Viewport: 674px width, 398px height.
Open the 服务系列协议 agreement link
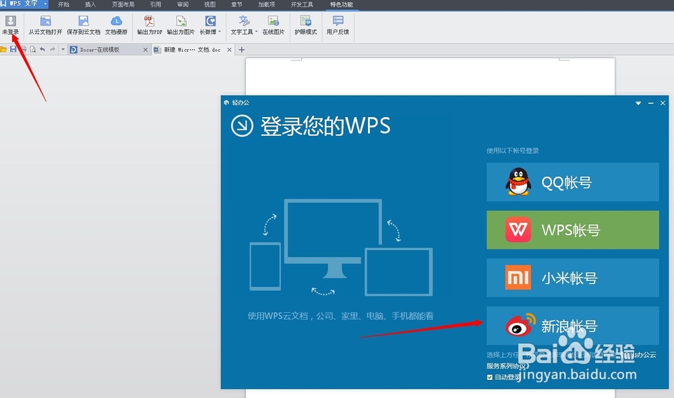click(508, 366)
